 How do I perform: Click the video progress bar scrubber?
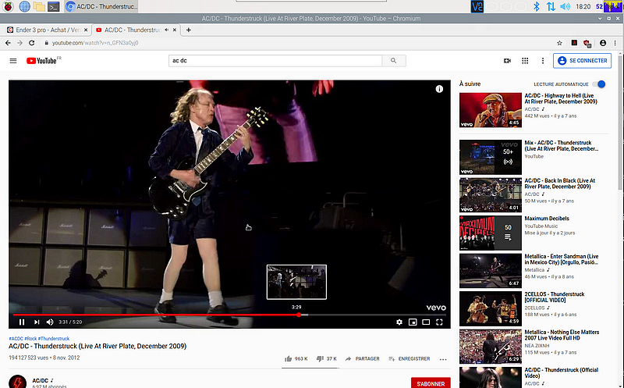point(299,315)
